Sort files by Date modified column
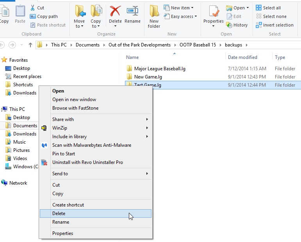The width and height of the screenshot is (301, 242). [242, 57]
